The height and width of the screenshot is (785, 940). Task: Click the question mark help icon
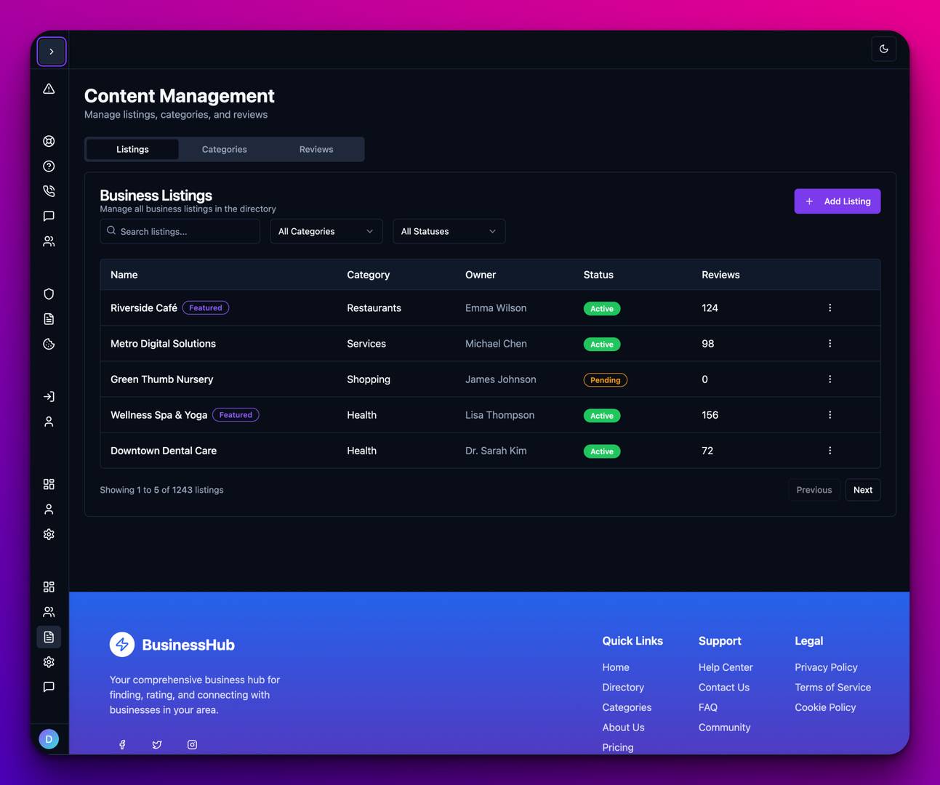(49, 166)
